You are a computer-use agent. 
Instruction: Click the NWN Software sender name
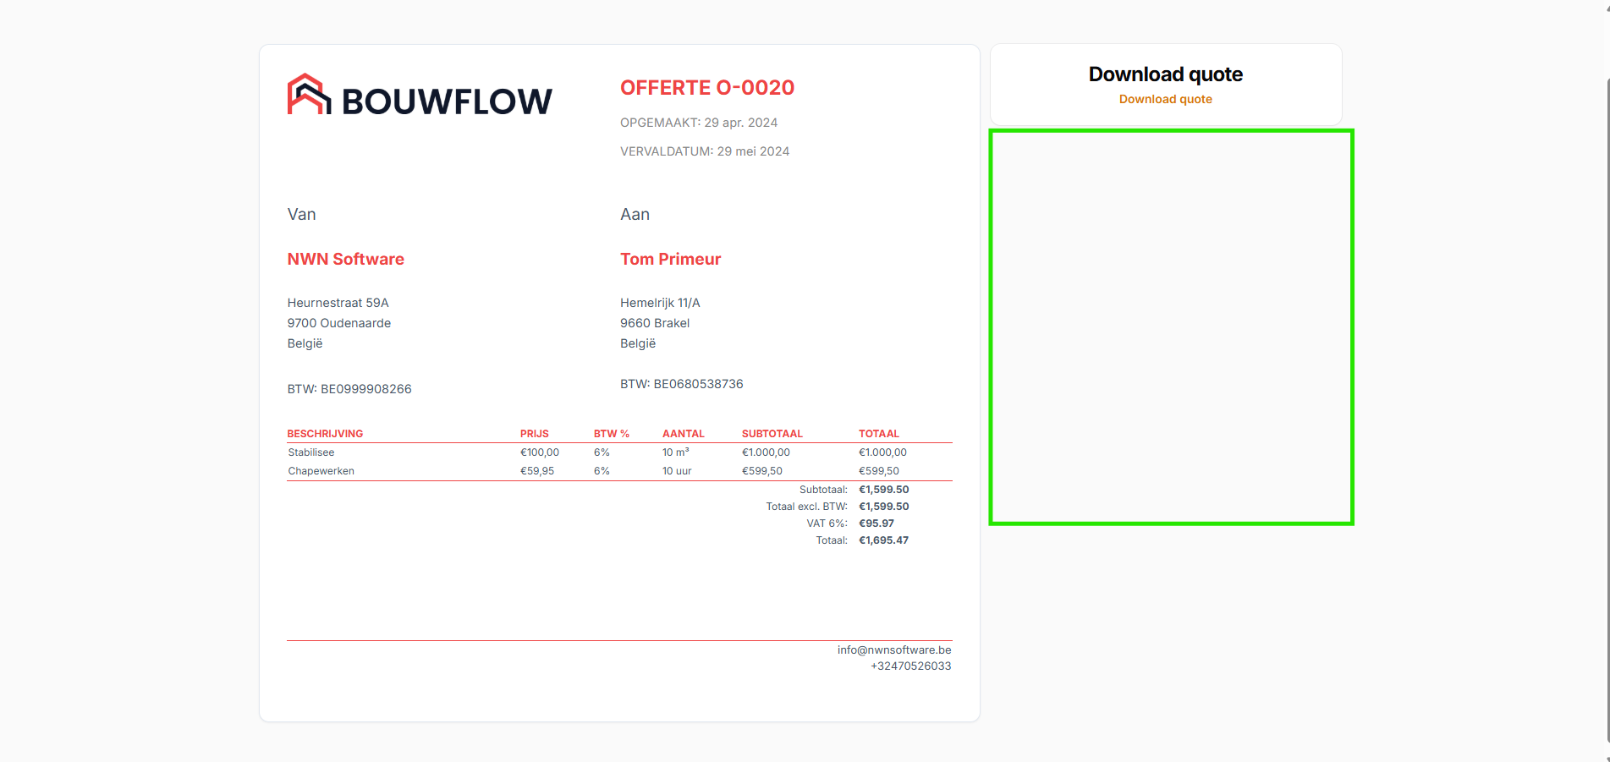coord(345,260)
